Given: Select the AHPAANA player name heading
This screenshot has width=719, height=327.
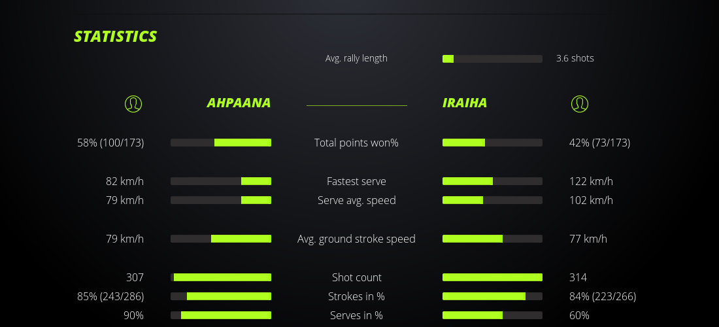Looking at the screenshot, I should pos(239,103).
